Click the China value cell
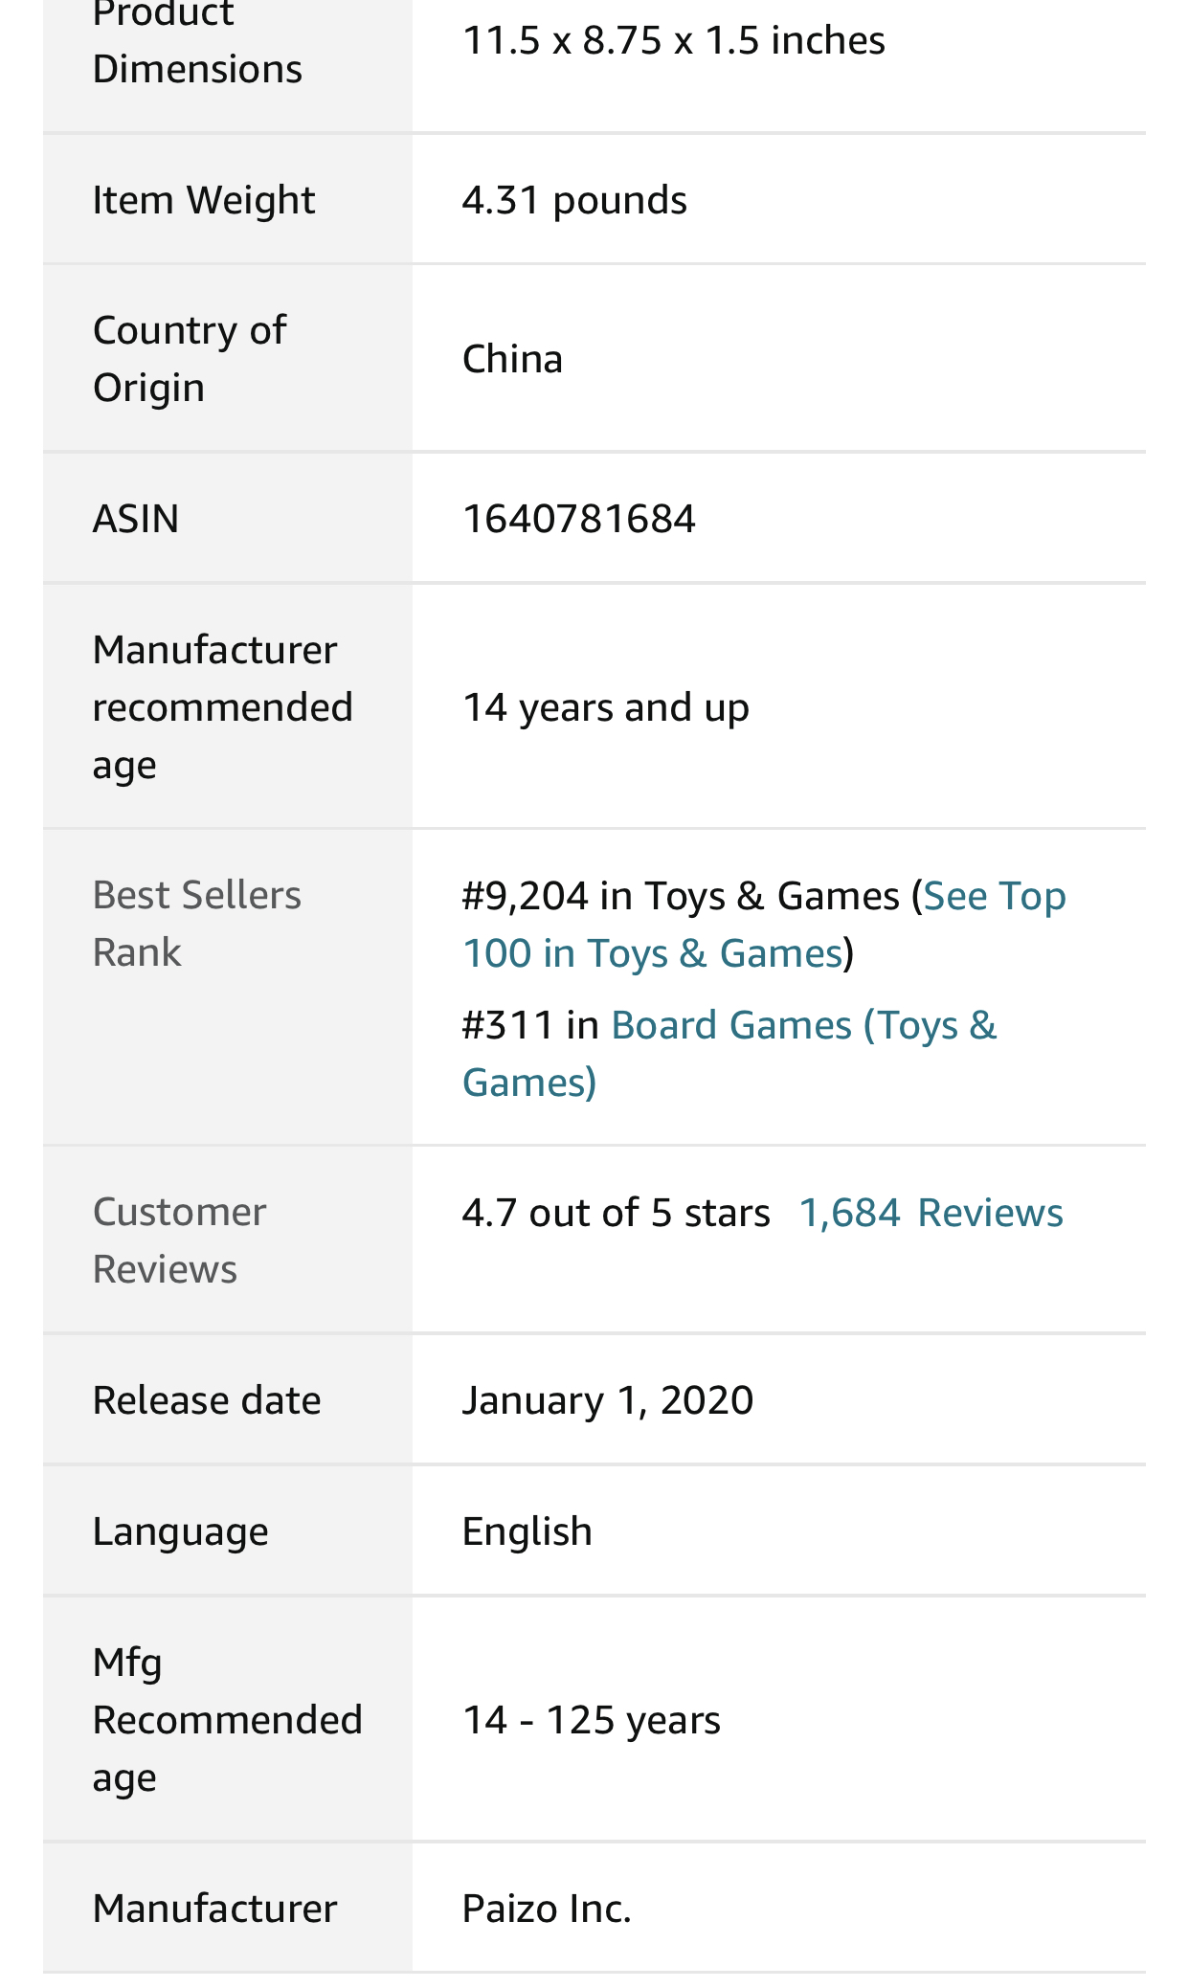1189x1988 pixels. tap(512, 359)
